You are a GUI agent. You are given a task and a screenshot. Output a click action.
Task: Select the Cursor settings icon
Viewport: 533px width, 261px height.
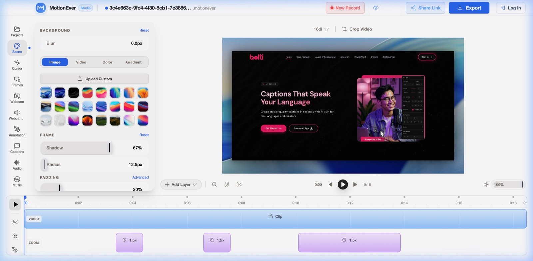click(x=17, y=65)
